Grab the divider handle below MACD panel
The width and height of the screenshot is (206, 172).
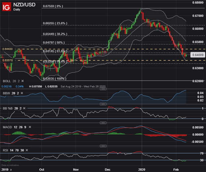(x=103, y=146)
